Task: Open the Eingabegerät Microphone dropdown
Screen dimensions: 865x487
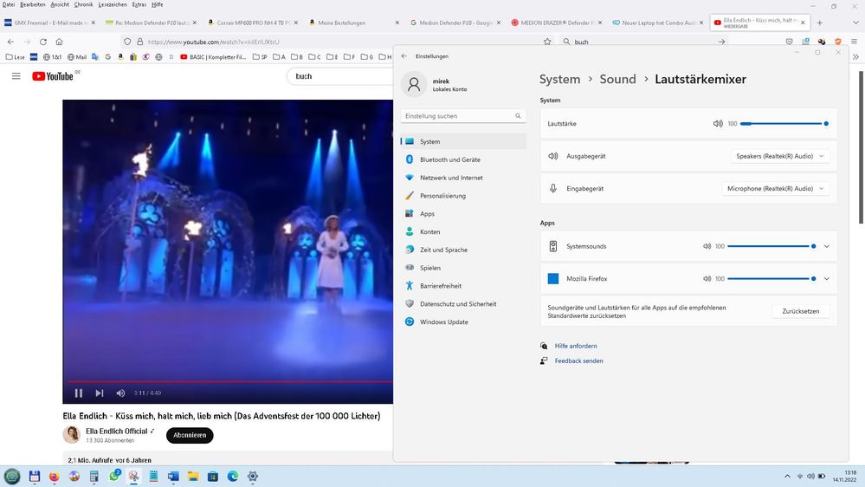Action: [776, 188]
